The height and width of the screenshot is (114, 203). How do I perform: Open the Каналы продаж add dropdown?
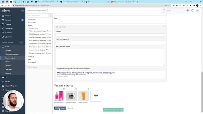(21, 42)
